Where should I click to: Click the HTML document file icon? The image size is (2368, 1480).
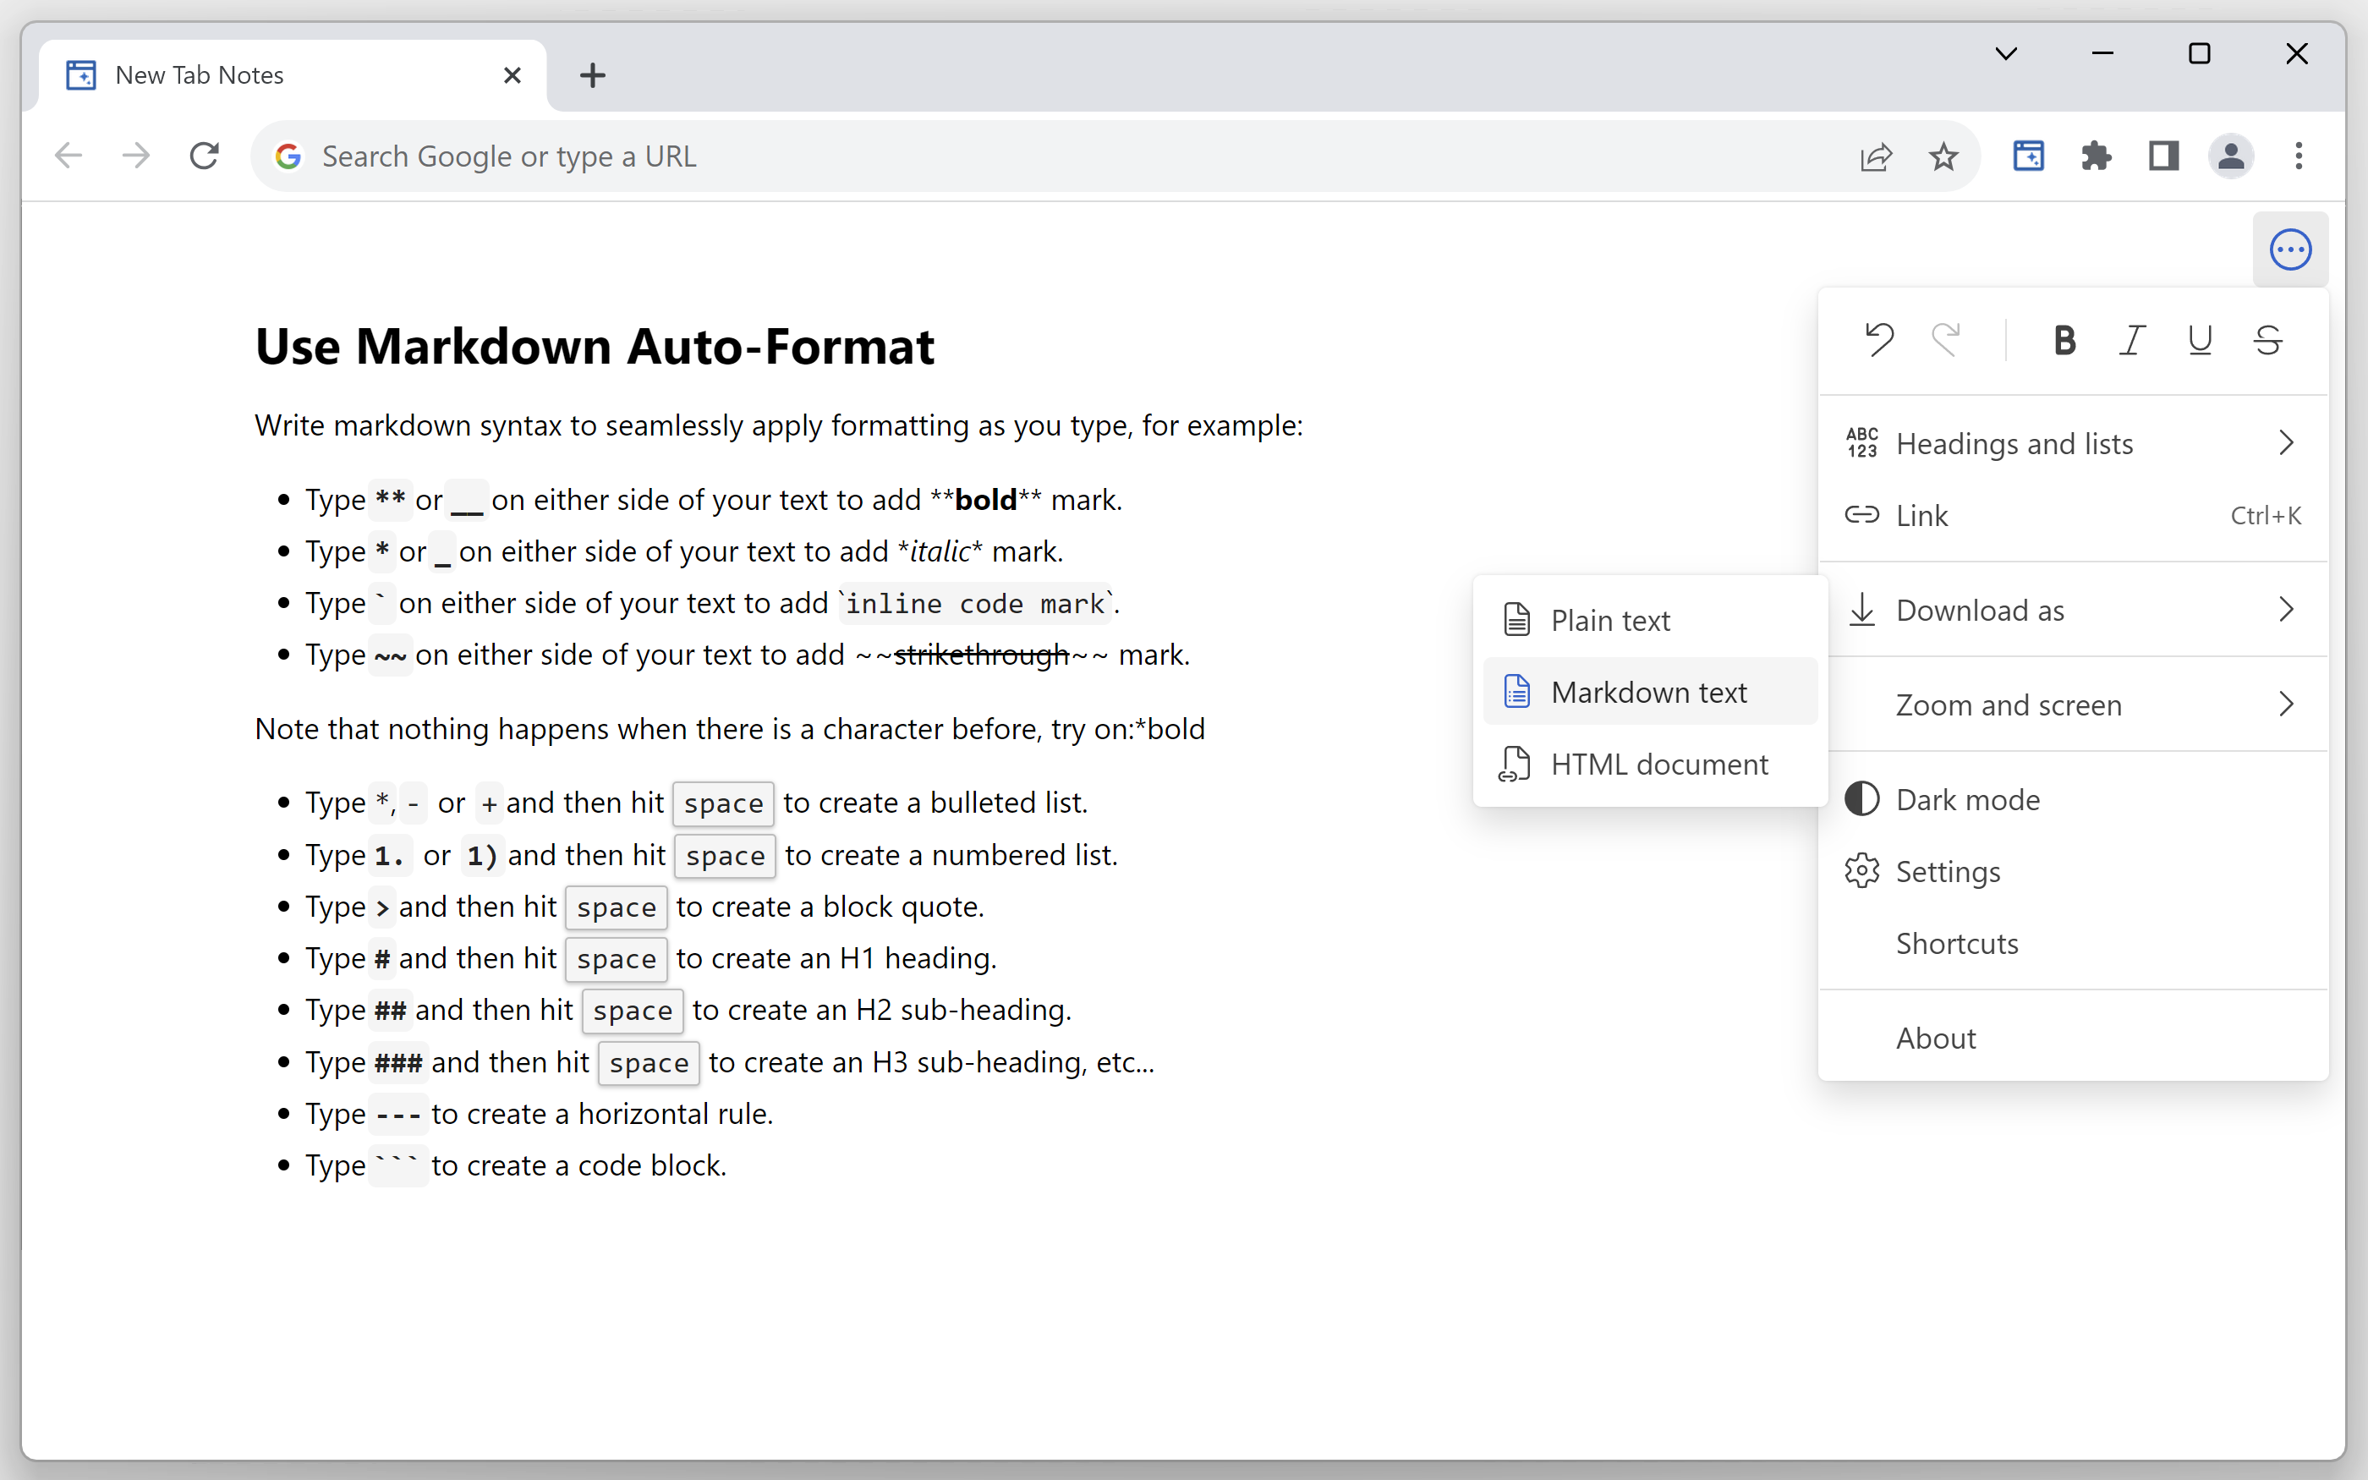click(1515, 765)
